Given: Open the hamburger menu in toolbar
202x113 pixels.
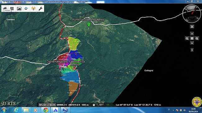Looking at the screenshot, I should 12,8.
